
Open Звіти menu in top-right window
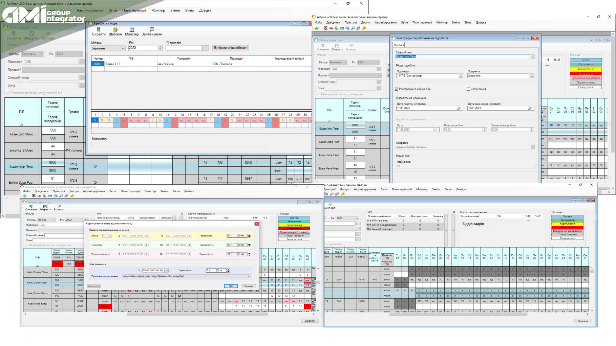click(x=404, y=23)
